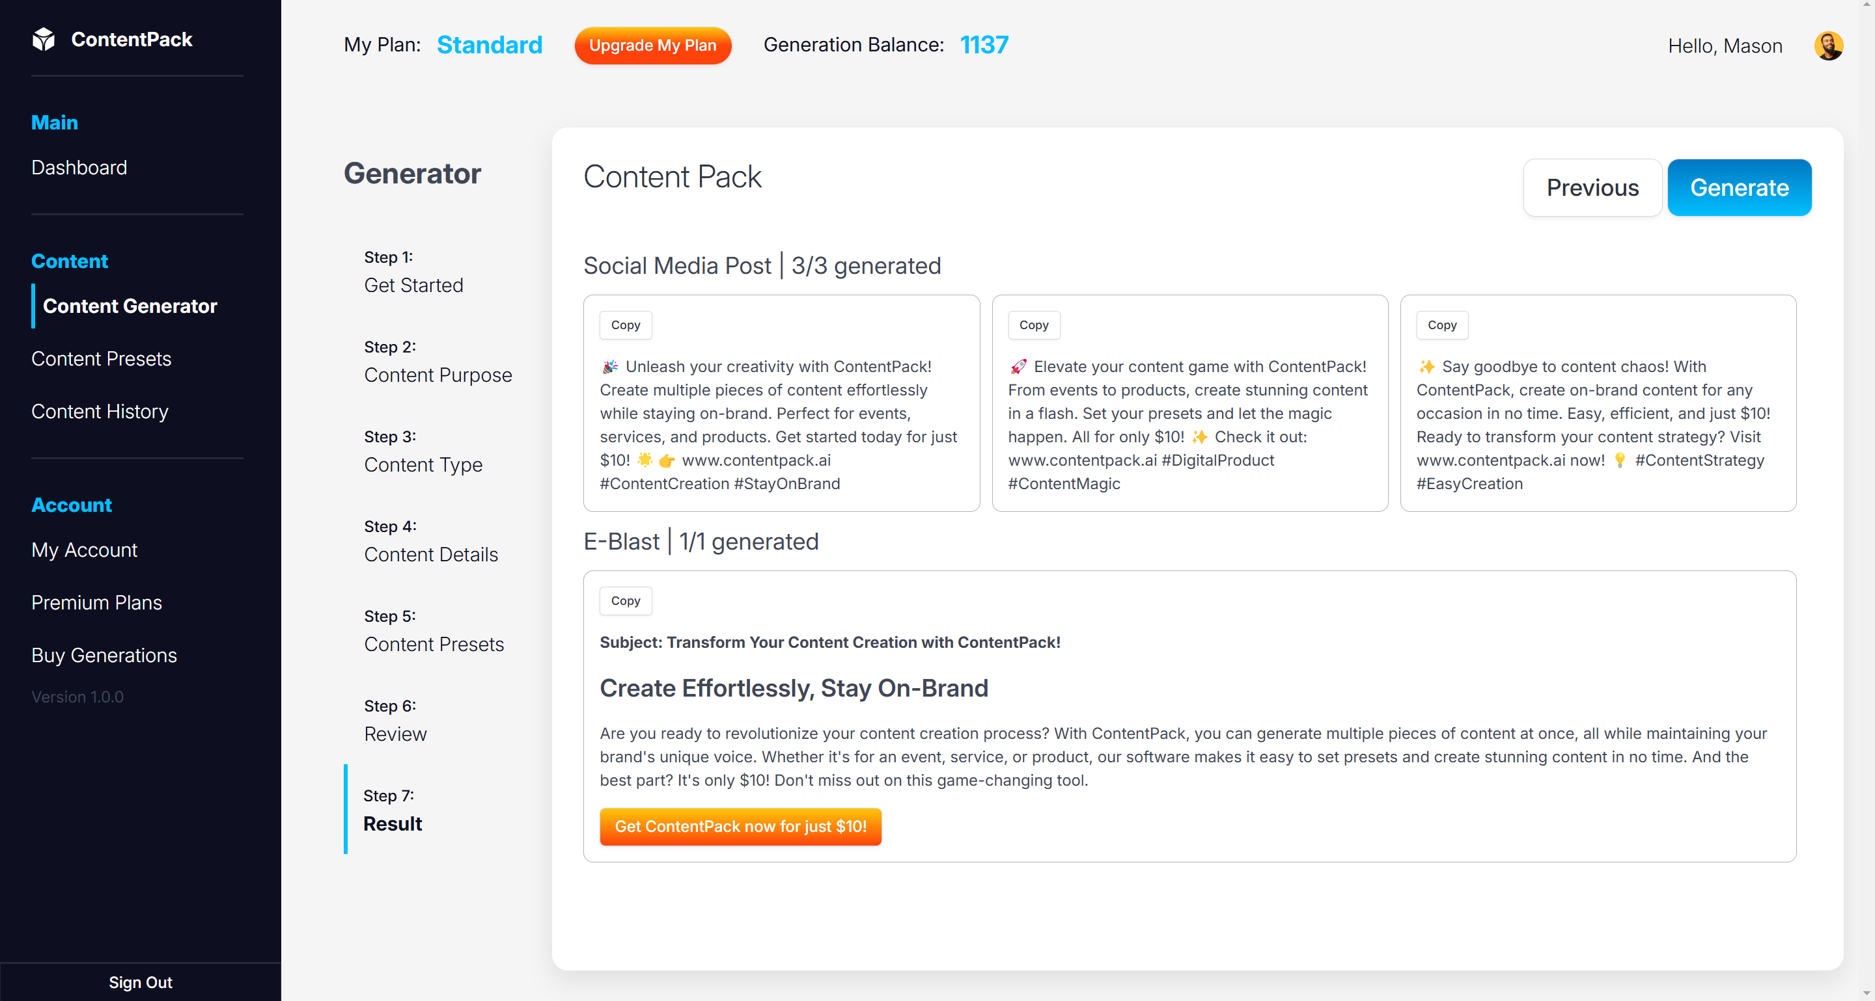This screenshot has width=1875, height=1001.
Task: Jump to Step 2 Content Purpose
Action: tap(437, 375)
